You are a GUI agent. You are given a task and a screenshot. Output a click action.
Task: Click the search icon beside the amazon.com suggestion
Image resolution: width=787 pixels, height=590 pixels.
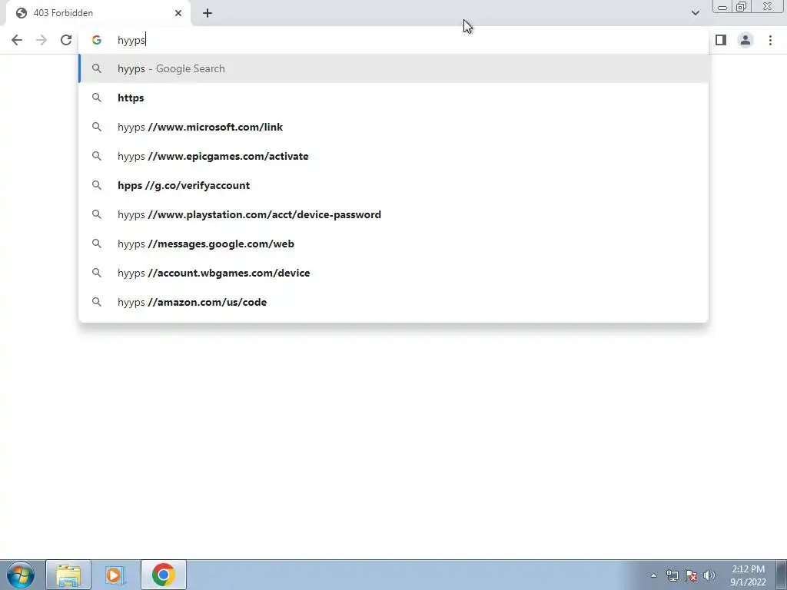pyautogui.click(x=96, y=302)
